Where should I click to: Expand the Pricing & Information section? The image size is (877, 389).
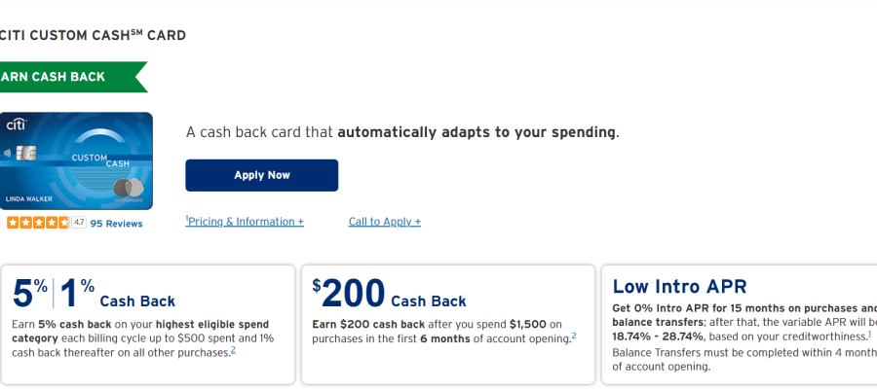(x=245, y=222)
